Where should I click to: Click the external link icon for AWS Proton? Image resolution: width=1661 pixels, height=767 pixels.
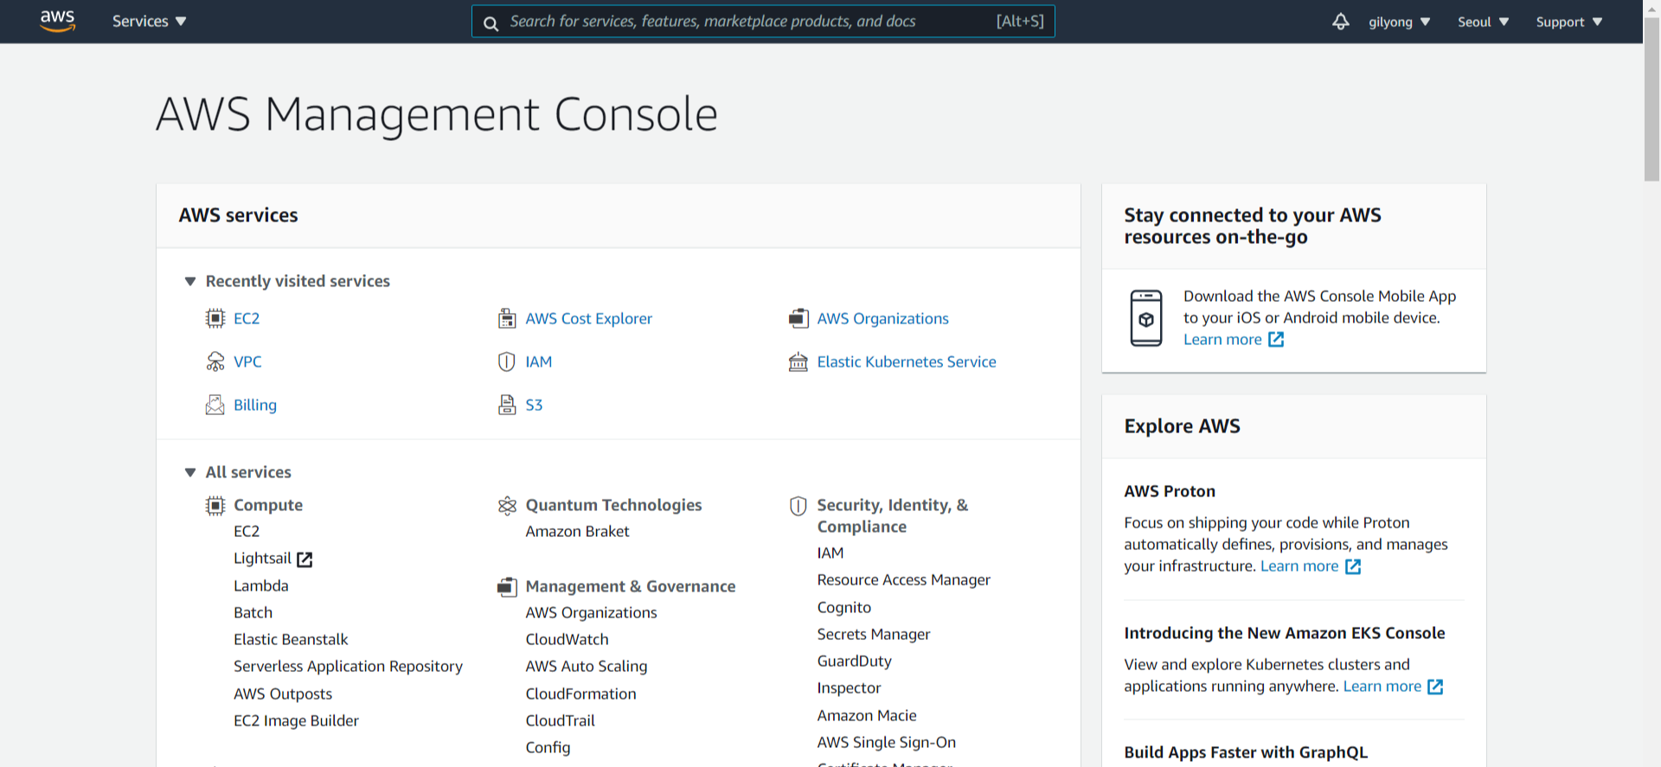pyautogui.click(x=1353, y=566)
